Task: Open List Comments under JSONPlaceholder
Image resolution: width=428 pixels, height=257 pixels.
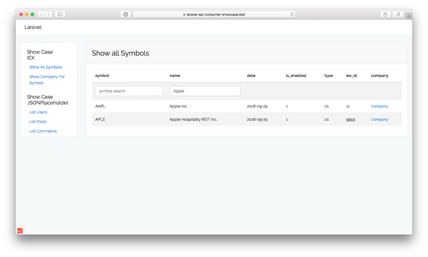Action: click(x=43, y=131)
